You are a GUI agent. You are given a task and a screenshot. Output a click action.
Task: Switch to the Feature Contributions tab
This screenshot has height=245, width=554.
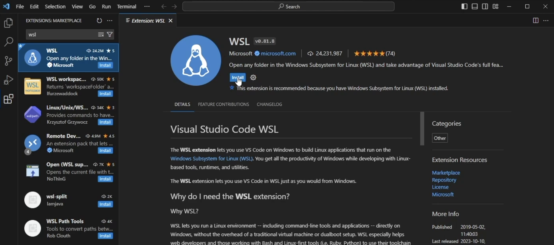point(224,104)
